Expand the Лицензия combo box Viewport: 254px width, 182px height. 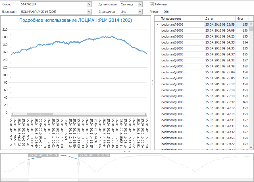(x=89, y=12)
